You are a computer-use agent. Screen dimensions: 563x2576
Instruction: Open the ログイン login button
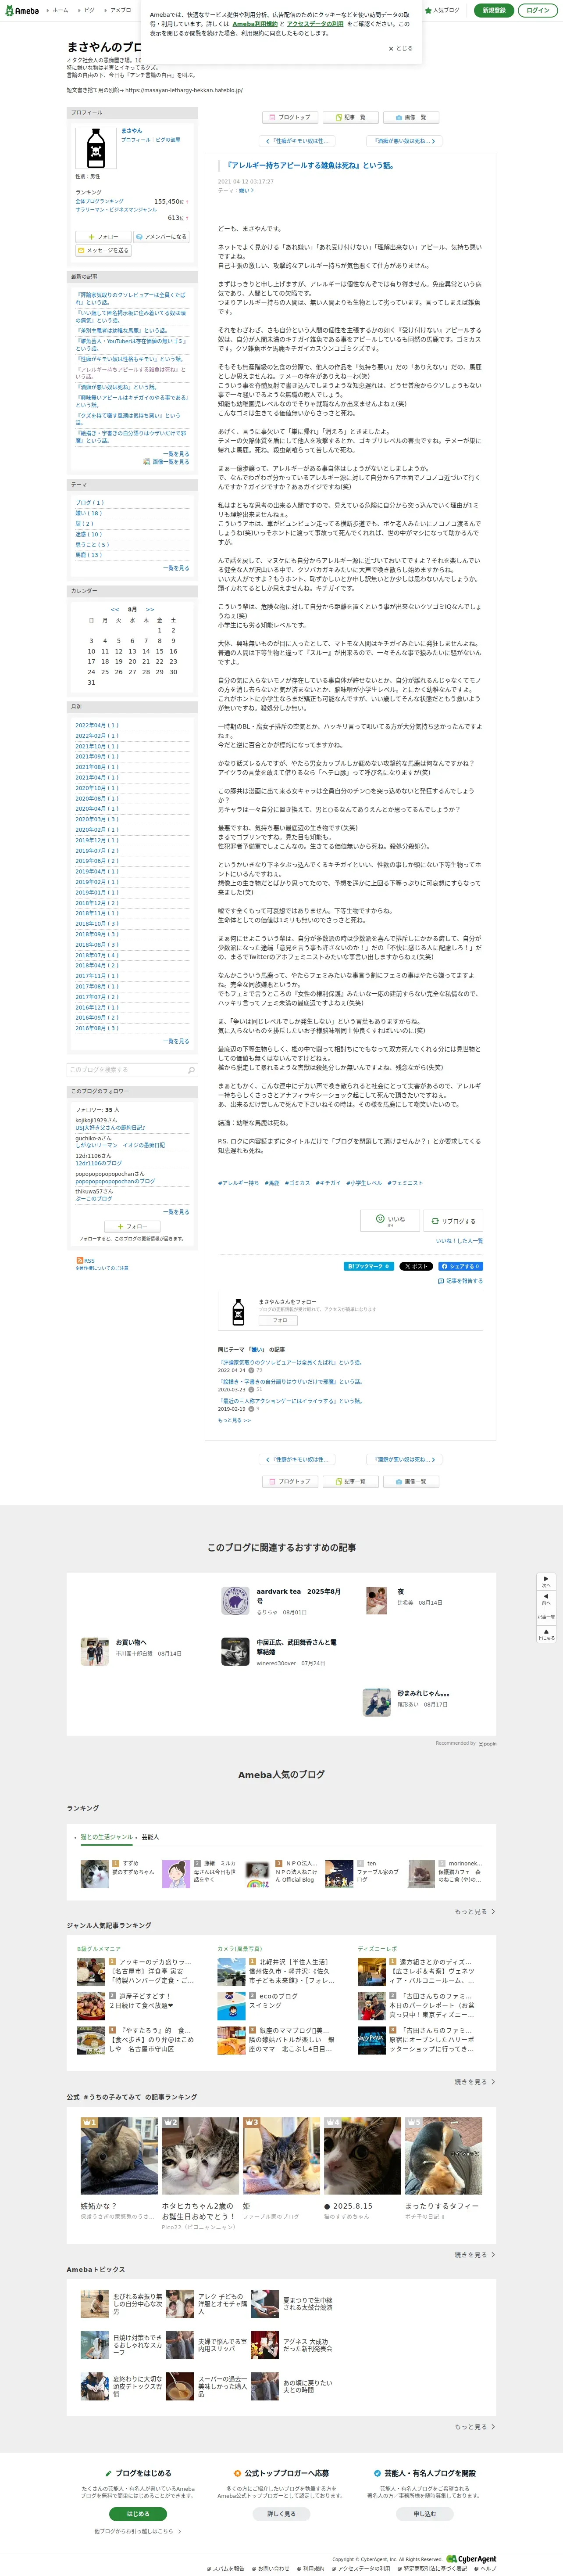(x=537, y=10)
